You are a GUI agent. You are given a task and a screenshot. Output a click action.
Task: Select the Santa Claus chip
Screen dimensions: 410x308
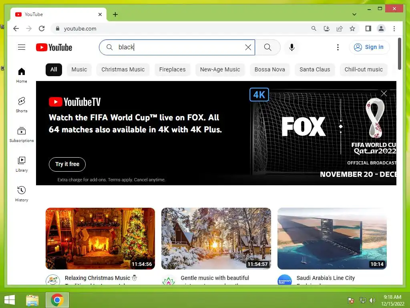315,70
